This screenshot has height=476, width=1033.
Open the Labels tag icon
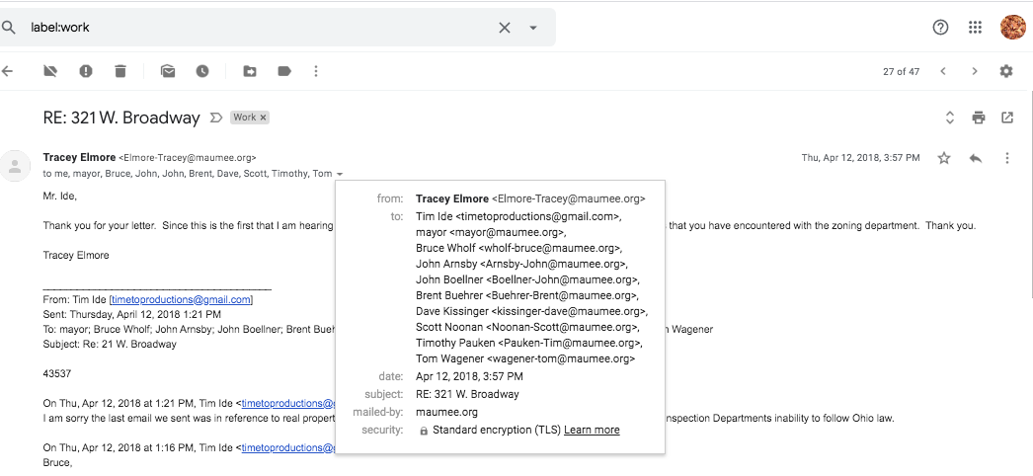coord(284,71)
